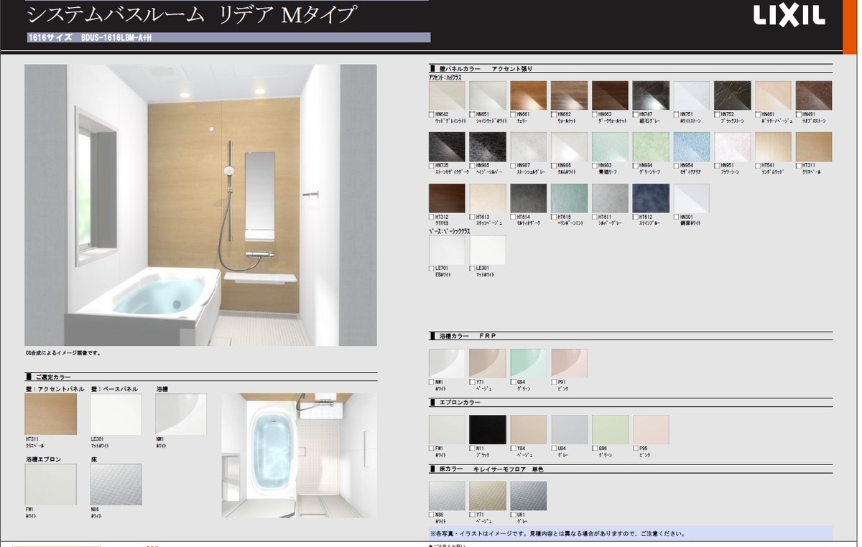Enable the HT311 accent panel checkbox
The height and width of the screenshot is (547, 862).
click(x=800, y=166)
